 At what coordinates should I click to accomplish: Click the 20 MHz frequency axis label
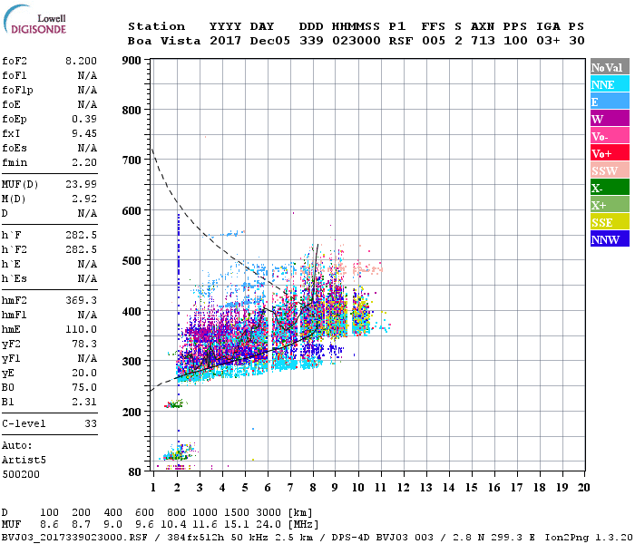tap(583, 488)
